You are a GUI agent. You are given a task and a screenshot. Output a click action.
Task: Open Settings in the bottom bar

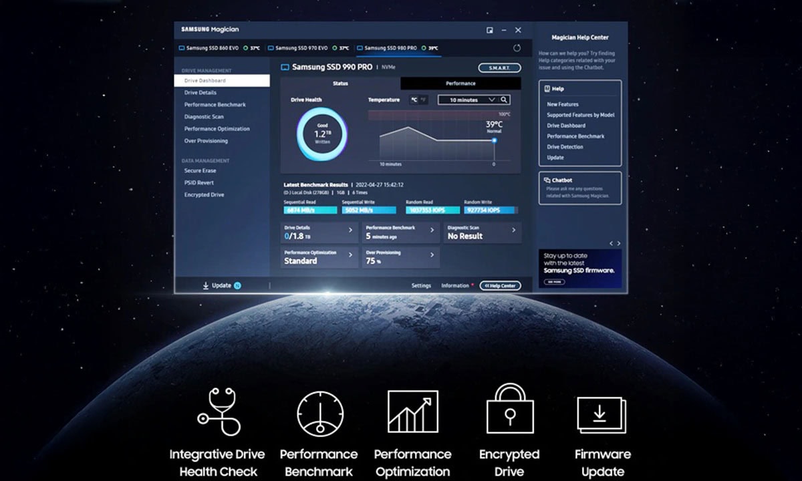[421, 286]
